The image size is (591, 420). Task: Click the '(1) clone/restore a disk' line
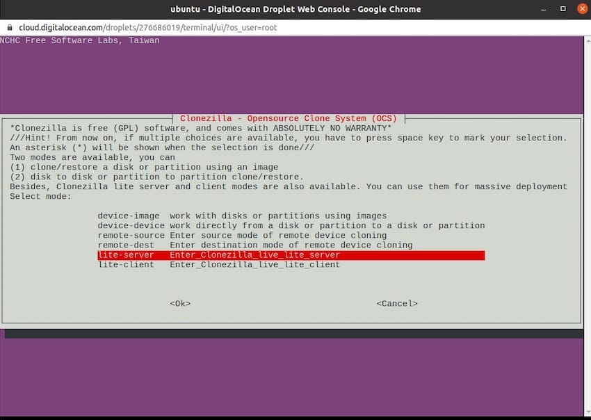(144, 167)
